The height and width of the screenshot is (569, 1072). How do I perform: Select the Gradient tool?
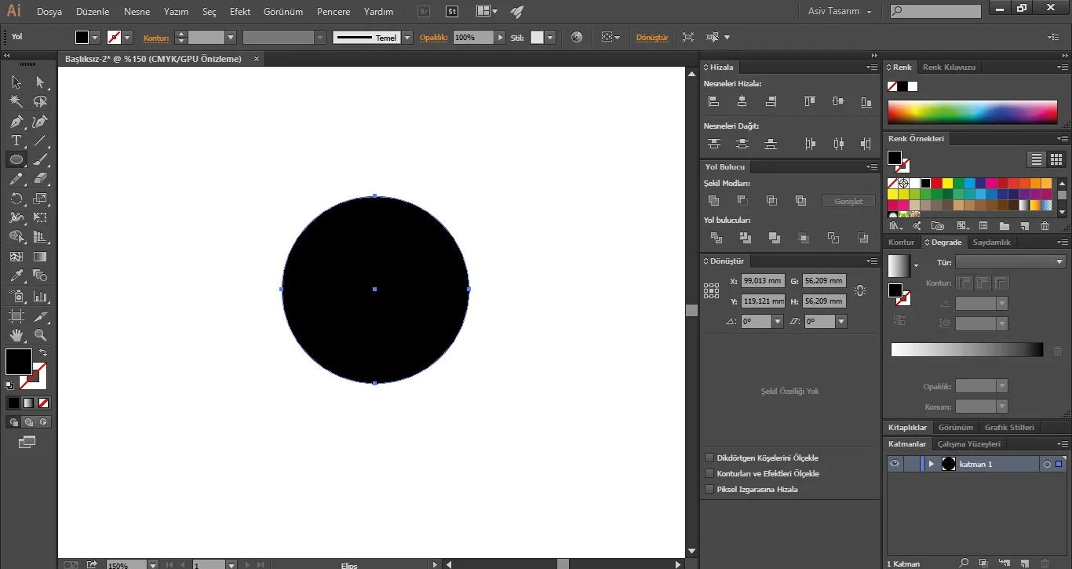(x=40, y=257)
